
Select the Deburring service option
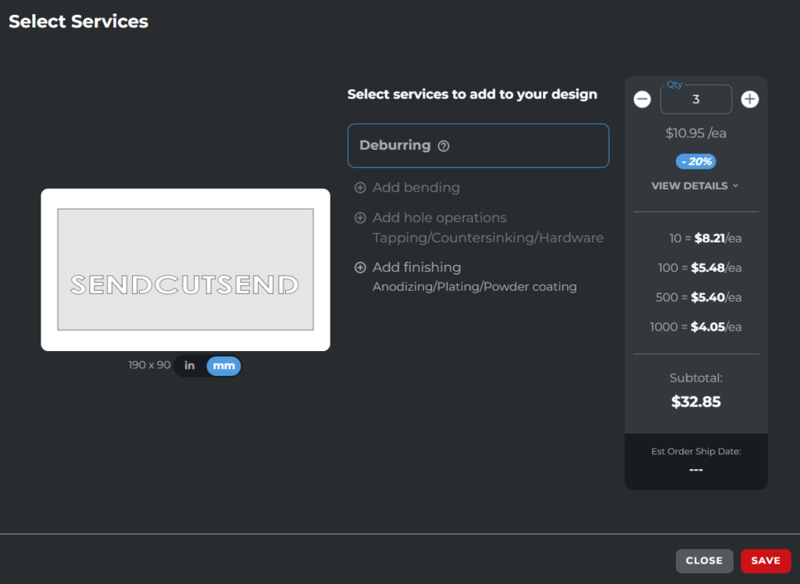tap(477, 145)
